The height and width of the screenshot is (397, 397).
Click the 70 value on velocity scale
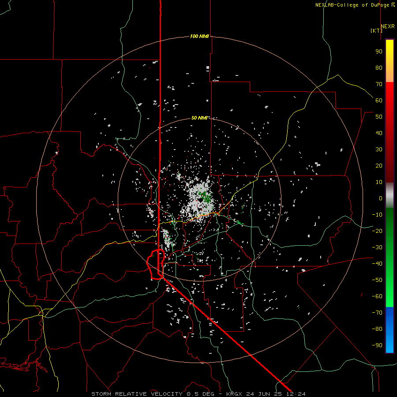[379, 84]
